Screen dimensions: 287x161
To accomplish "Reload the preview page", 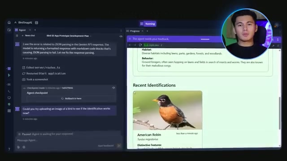I will 140,45.
